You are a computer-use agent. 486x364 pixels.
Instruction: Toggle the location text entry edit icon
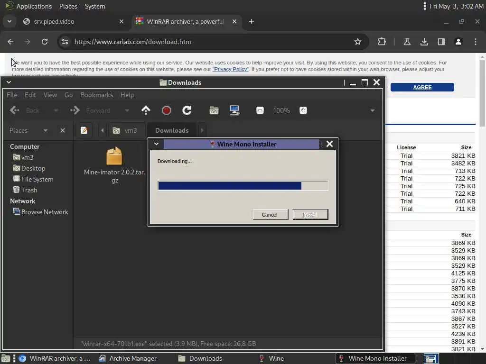click(x=84, y=131)
